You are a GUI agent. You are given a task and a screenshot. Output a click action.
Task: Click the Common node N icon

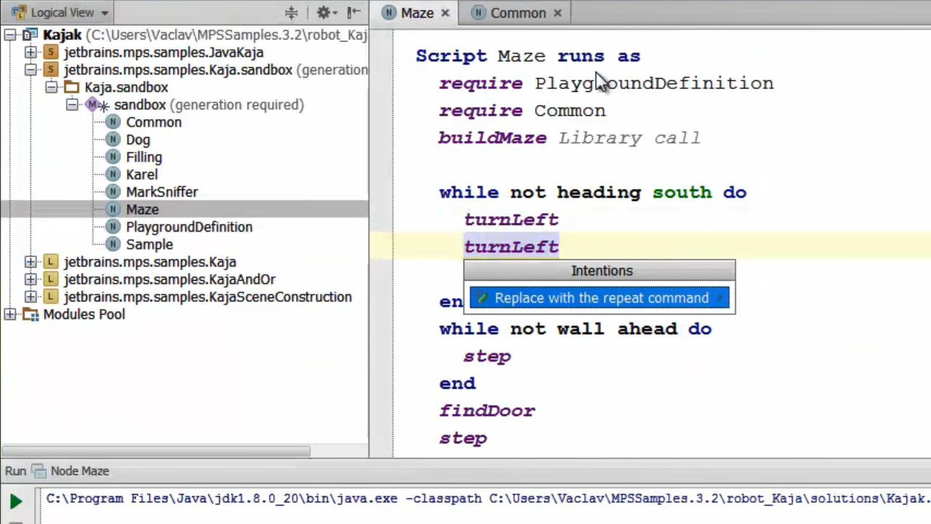point(113,122)
